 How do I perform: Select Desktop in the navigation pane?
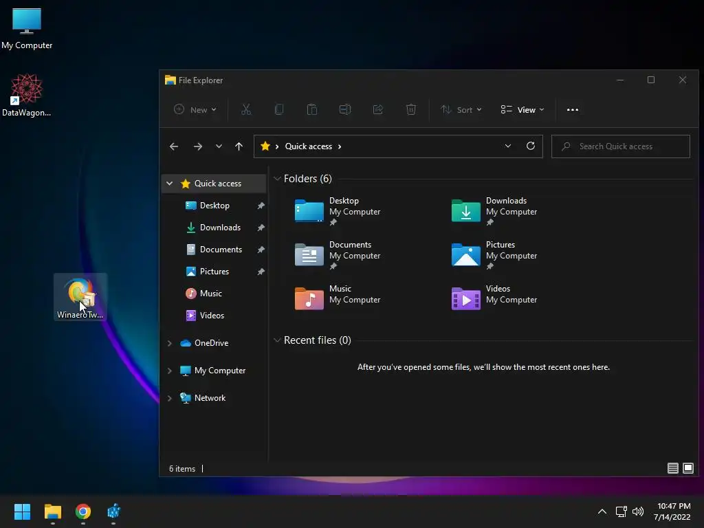[x=214, y=205]
